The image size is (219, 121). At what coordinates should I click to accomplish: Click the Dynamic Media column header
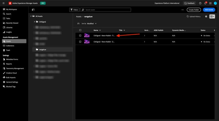coord(179,30)
